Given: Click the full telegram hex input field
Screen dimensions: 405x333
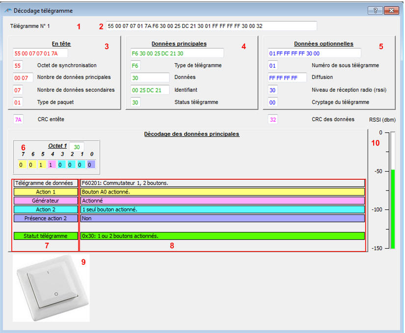Looking at the screenshot, I should (211, 26).
